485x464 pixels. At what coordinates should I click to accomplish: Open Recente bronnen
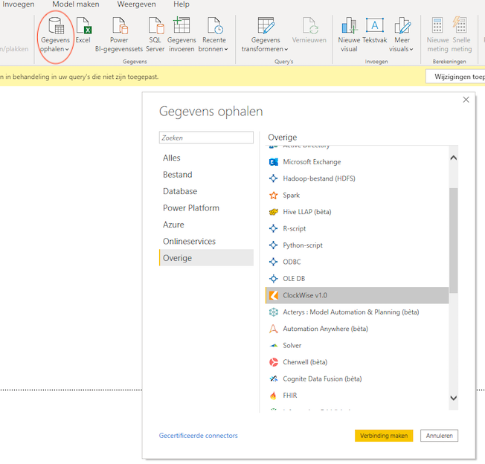tap(213, 35)
